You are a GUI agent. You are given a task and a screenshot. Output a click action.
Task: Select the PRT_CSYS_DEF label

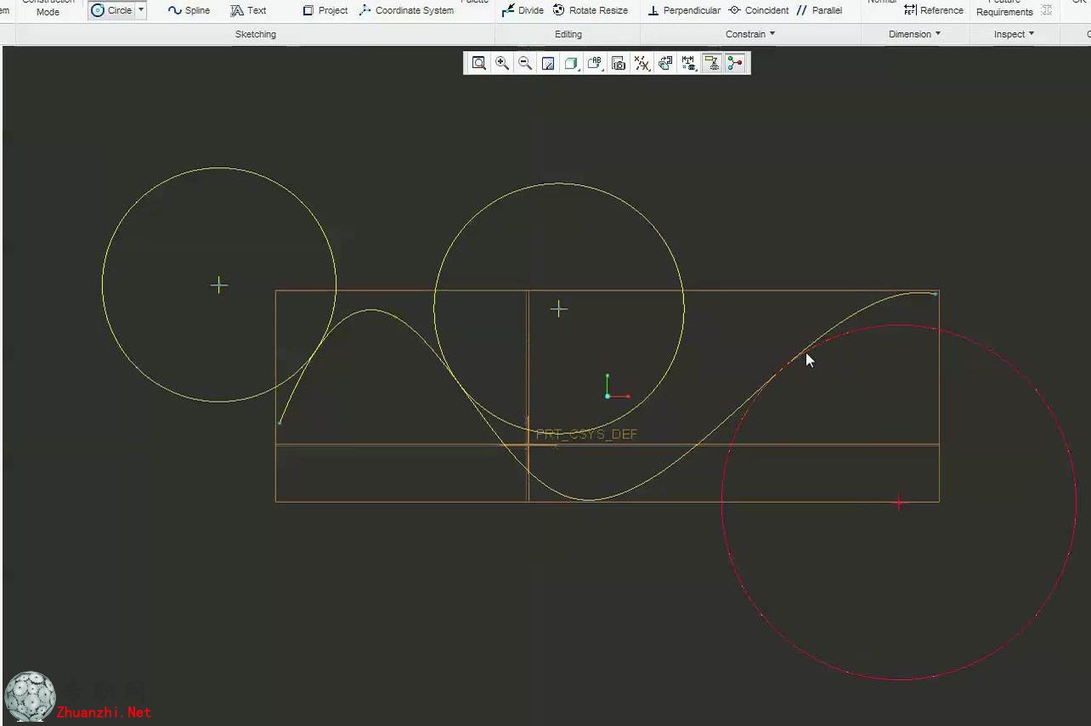click(x=586, y=435)
